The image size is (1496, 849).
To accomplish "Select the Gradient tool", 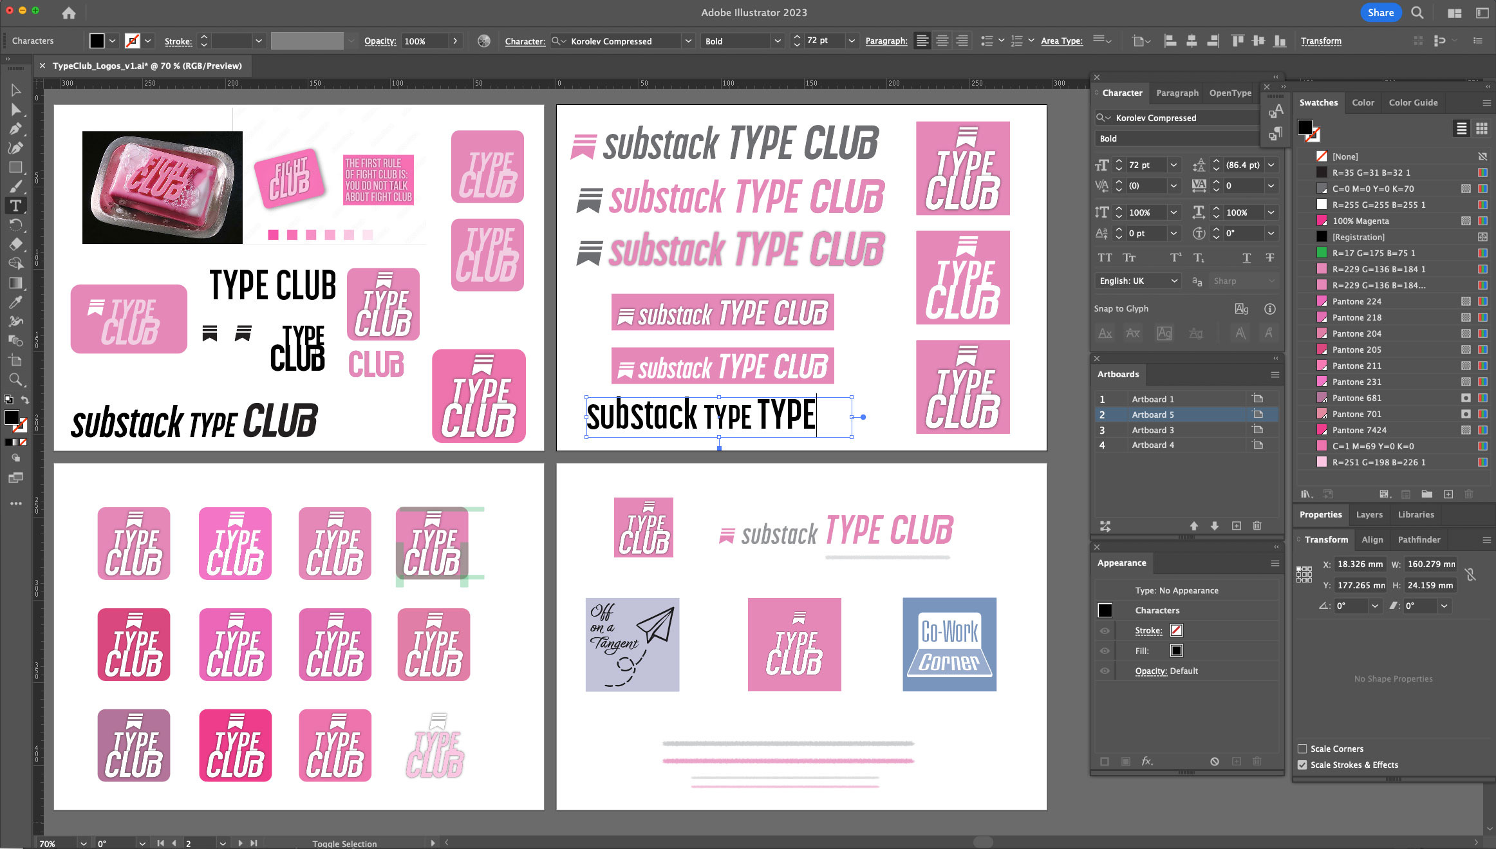I will pos(15,283).
